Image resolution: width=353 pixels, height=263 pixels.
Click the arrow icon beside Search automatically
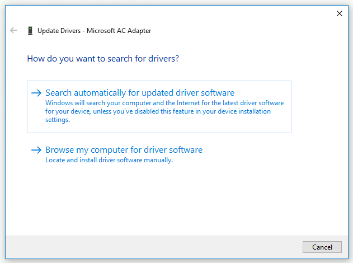[36, 93]
